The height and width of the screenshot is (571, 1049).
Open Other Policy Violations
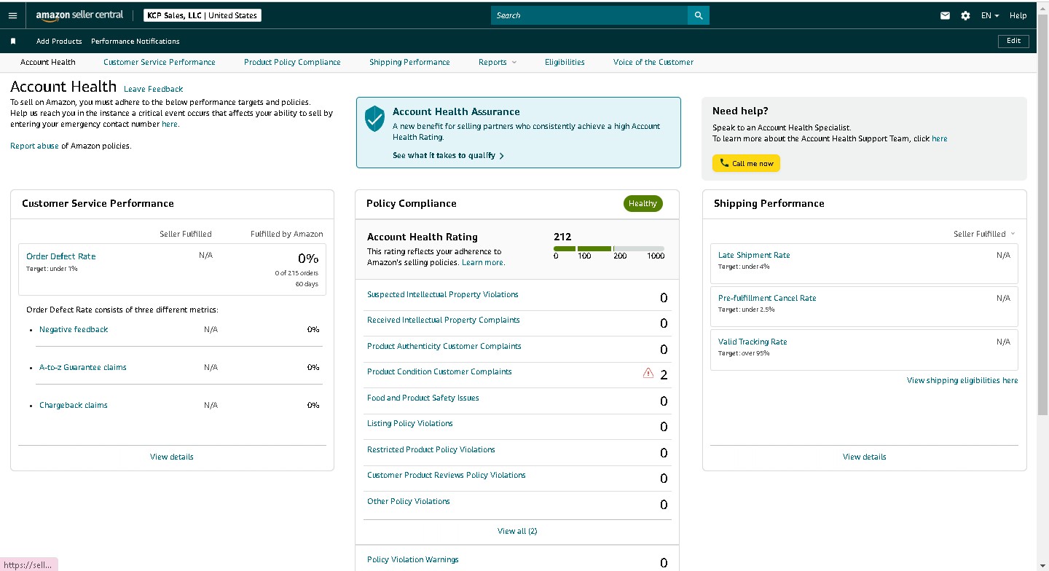(409, 502)
